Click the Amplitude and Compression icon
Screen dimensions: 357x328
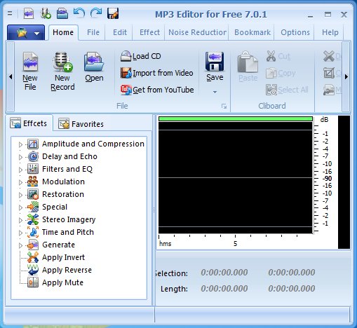(33, 144)
